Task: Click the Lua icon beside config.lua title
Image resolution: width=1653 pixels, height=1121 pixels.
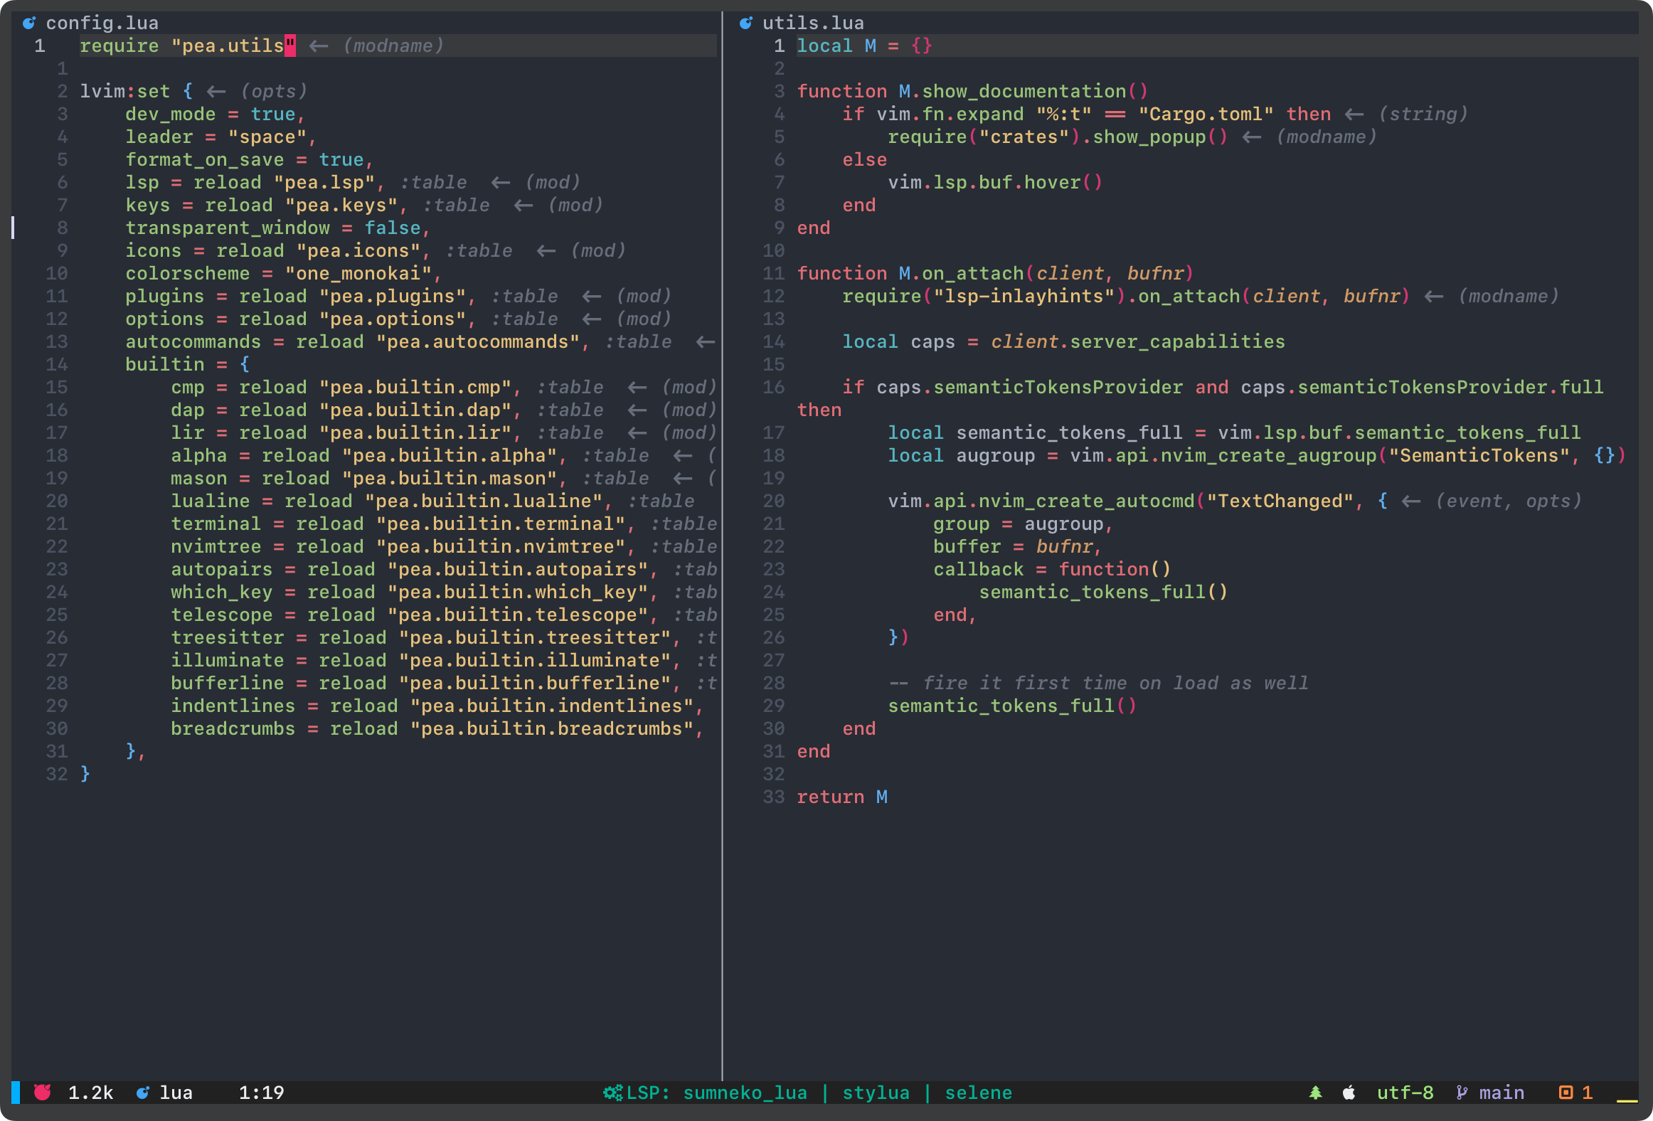Action: click(x=29, y=23)
